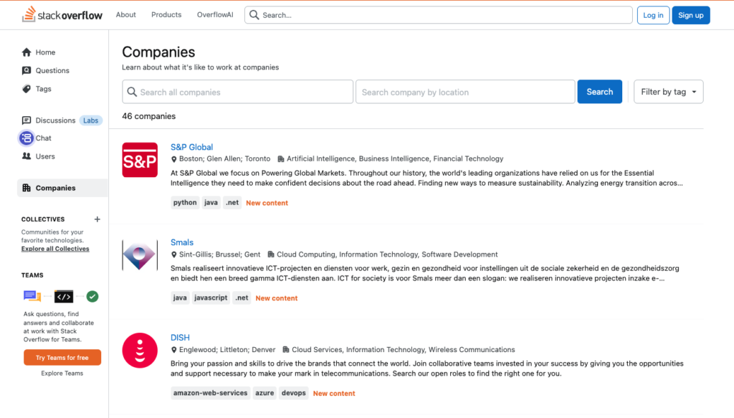Click the Companies building icon
The image size is (734, 418).
(x=27, y=188)
